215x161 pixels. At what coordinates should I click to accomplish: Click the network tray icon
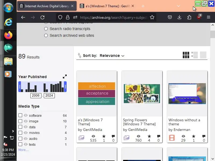click(x=12, y=138)
